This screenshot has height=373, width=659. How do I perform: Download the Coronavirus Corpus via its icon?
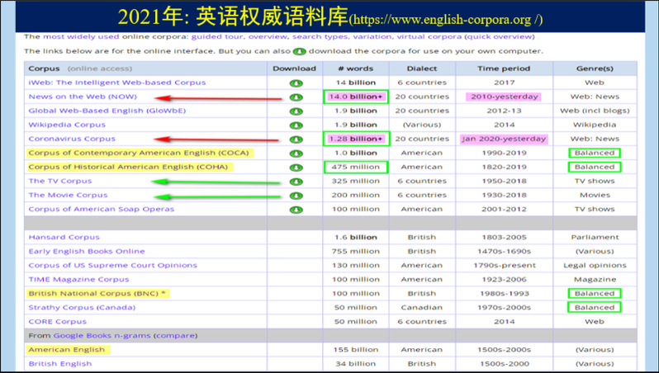click(x=296, y=139)
